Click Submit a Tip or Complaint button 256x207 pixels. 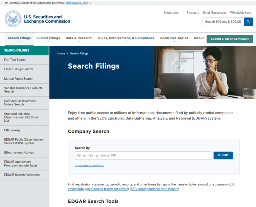point(229,39)
